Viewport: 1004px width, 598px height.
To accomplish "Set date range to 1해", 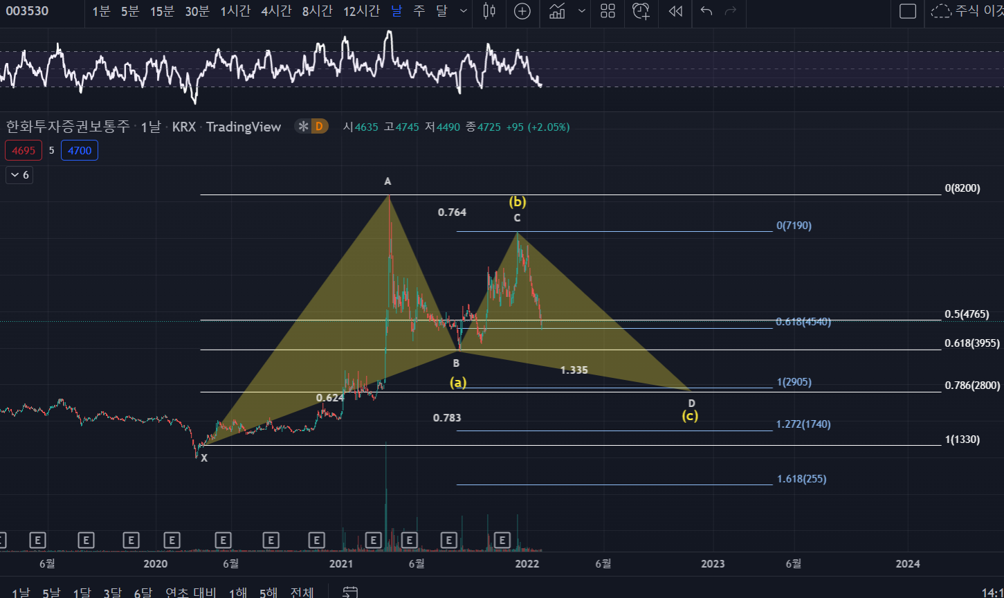I will pos(237,592).
